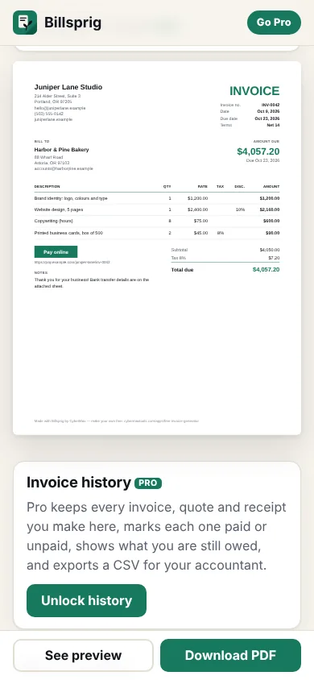
Task: Click the 10% discount on Website design
Action: click(x=241, y=209)
